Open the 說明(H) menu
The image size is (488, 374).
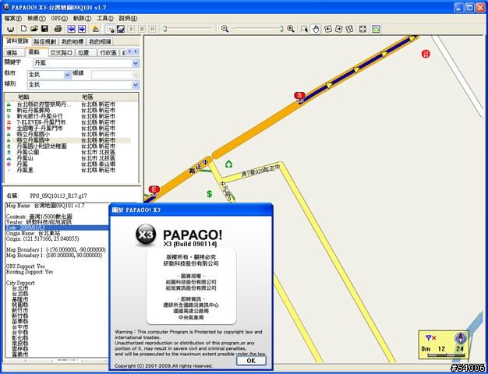tap(128, 19)
